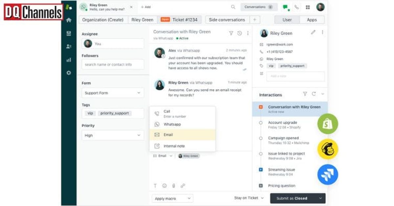Open the search magnifier in the top bar
The image size is (394, 206).
tap(233, 7)
